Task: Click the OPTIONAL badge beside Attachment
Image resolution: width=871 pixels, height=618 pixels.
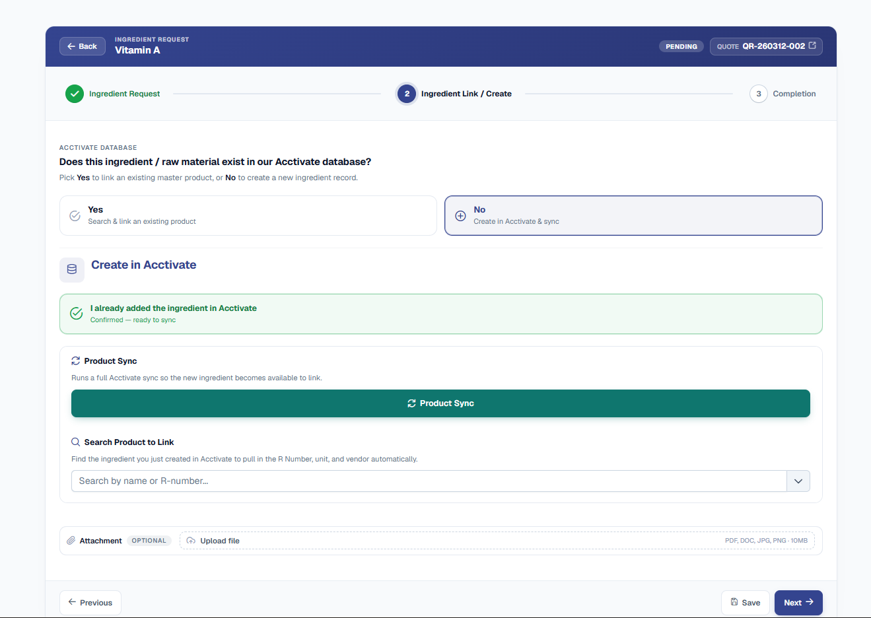Action: [149, 541]
